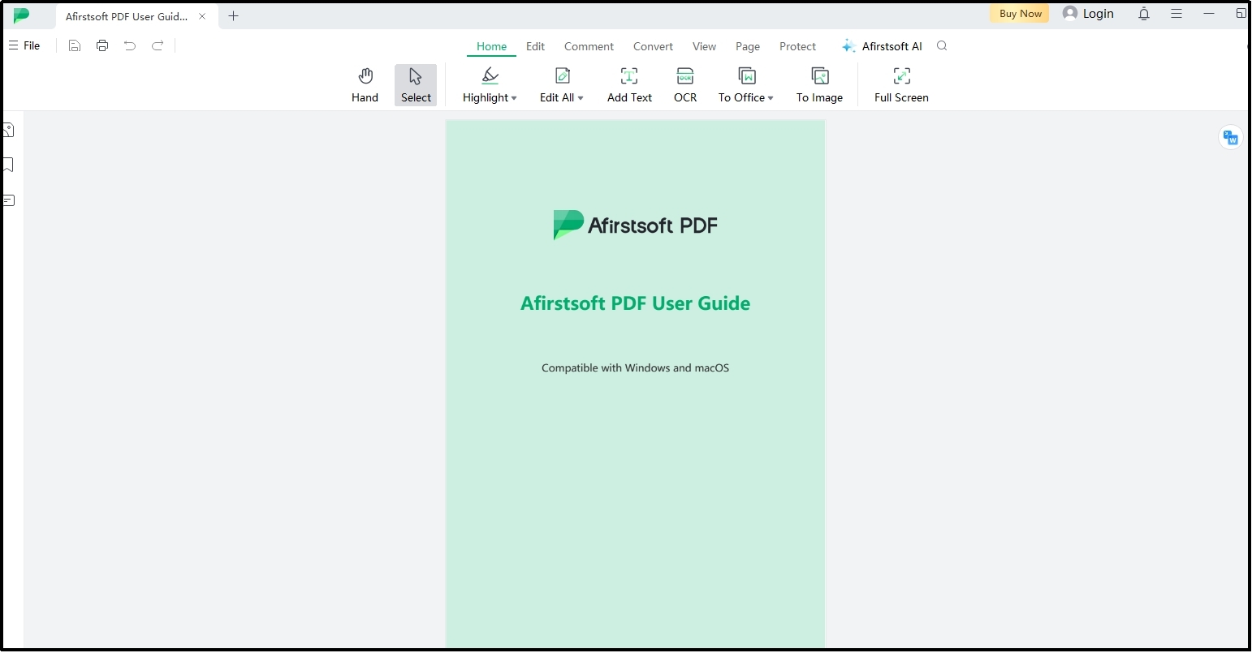Open the Protect tab
Screen dimensions: 1252x653
[797, 46]
